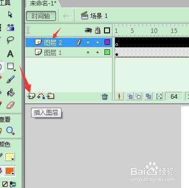This screenshot has height=188, width=189.
Task: Click the swap colors icon
Action: (13, 184)
